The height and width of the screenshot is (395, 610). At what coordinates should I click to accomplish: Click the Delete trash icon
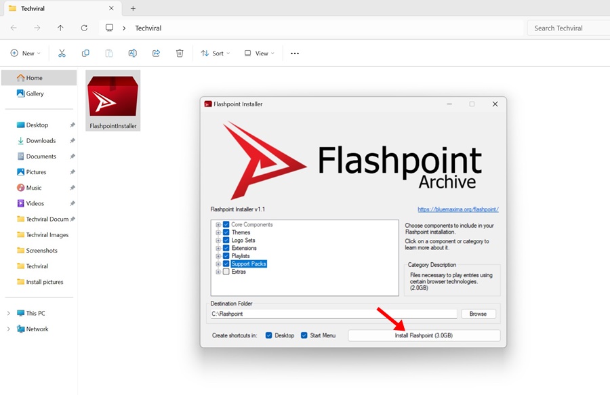click(180, 54)
